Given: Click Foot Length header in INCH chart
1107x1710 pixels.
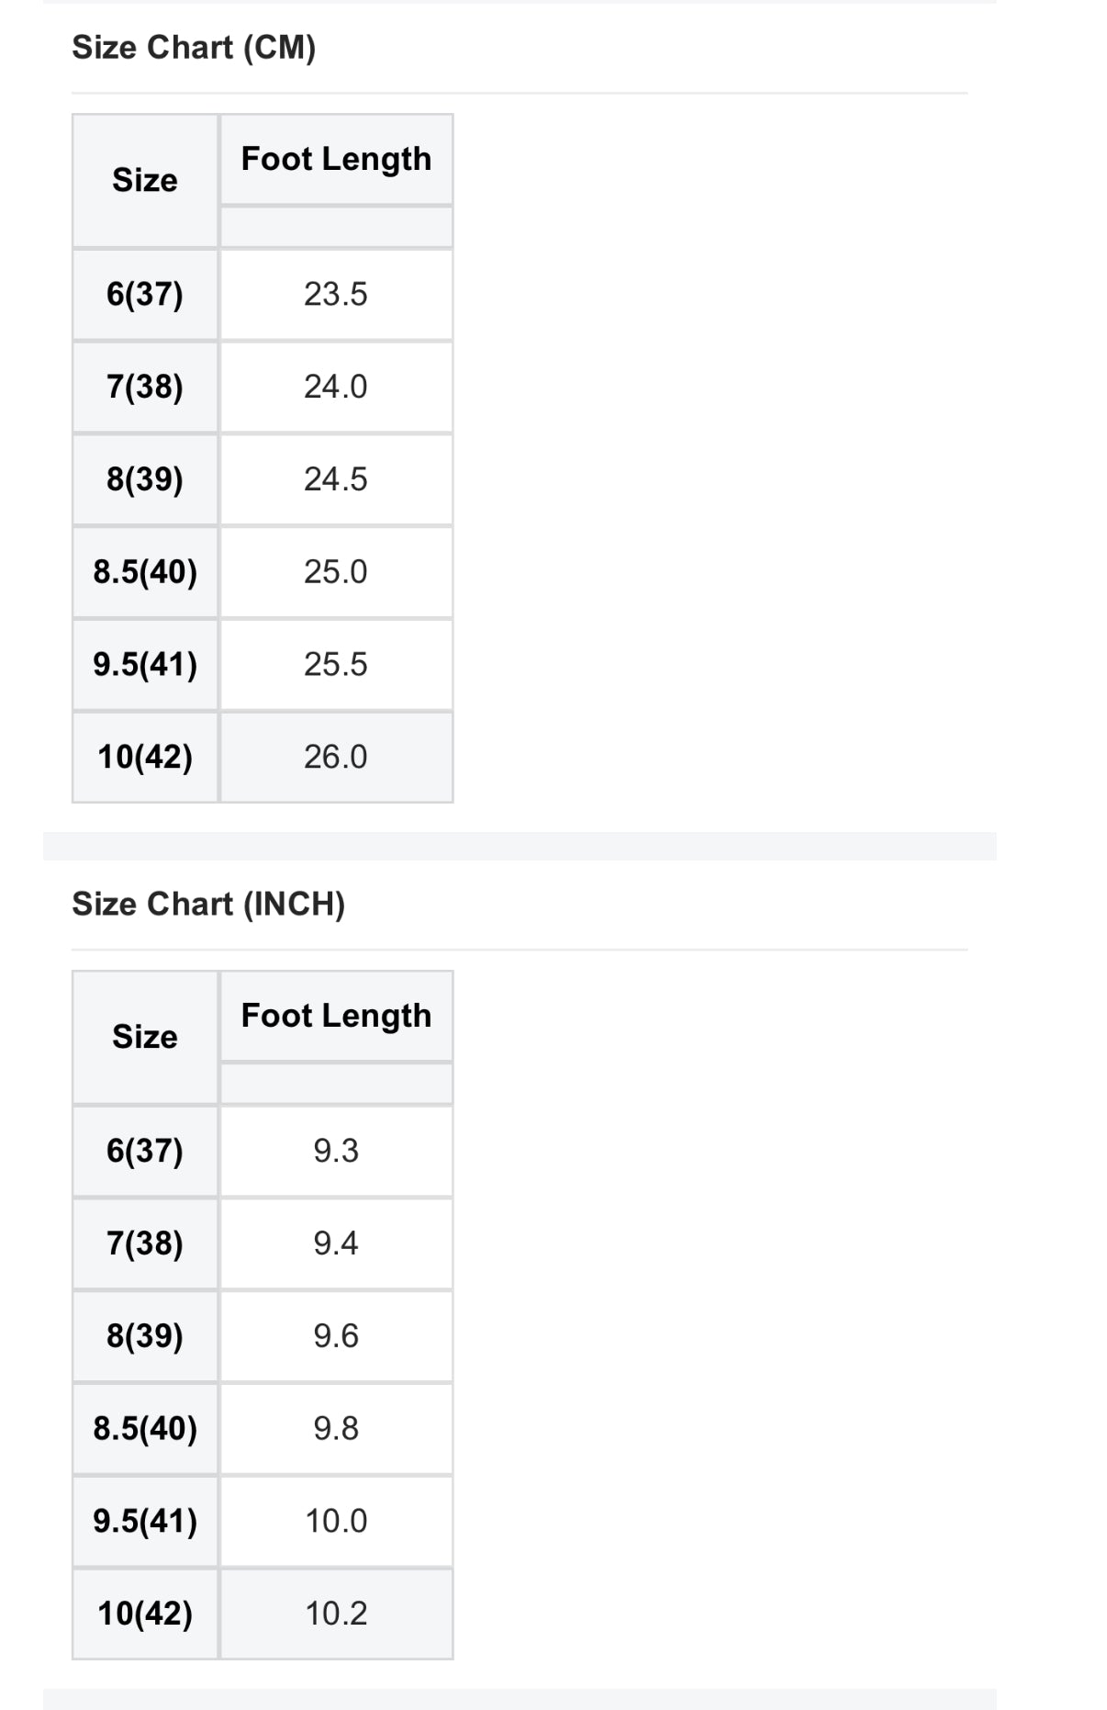Looking at the screenshot, I should click(336, 1017).
